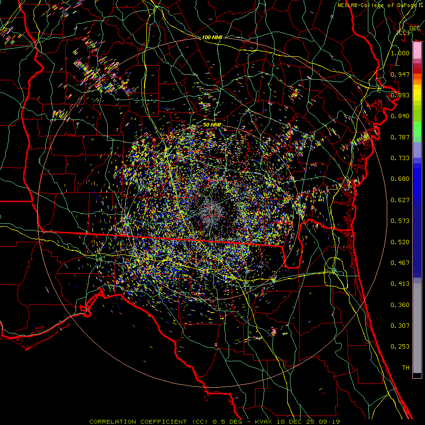Click the 0.627 legend value
The width and height of the screenshot is (425, 425).
coord(400,200)
